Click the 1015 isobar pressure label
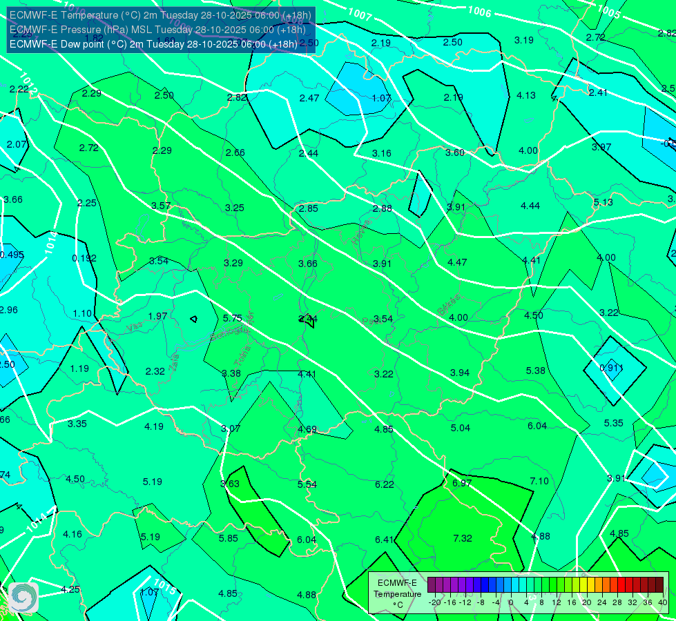This screenshot has height=621, width=676. [x=165, y=587]
